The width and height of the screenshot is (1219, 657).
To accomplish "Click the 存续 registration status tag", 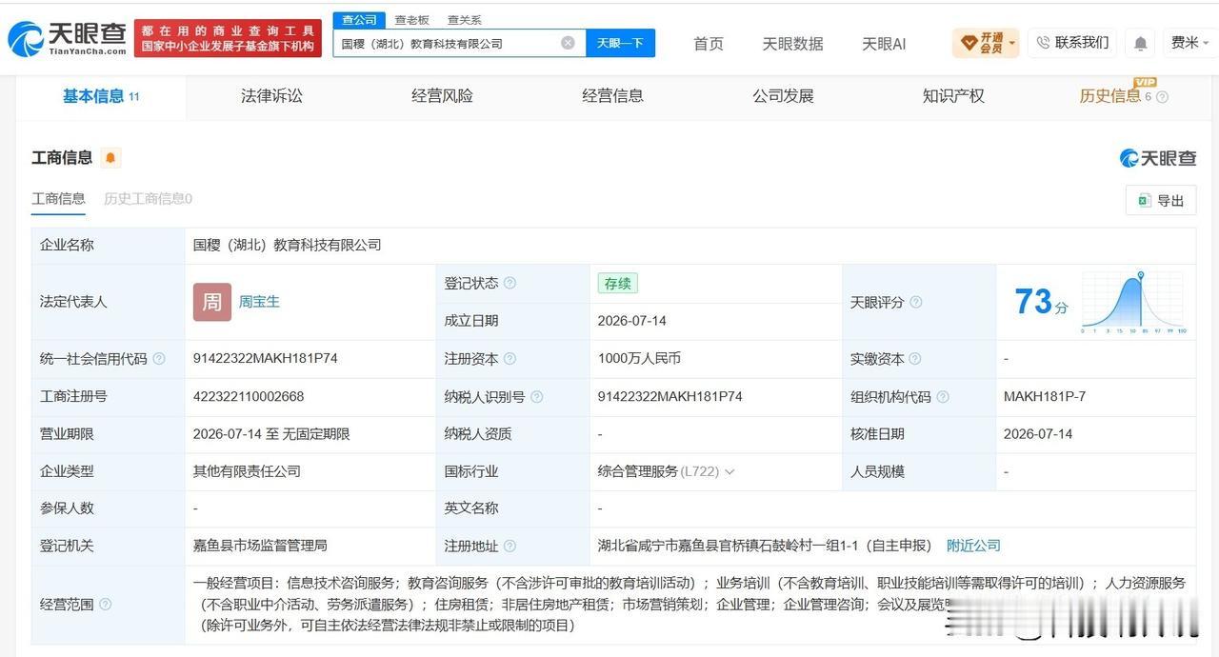I will (617, 283).
